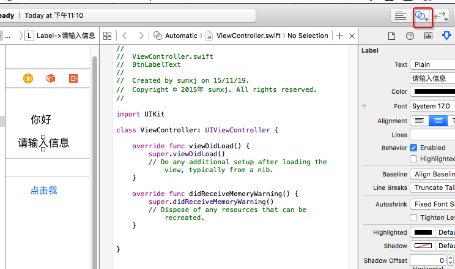Go forward in the assistant editor
The image size is (455, 269).
141,36
